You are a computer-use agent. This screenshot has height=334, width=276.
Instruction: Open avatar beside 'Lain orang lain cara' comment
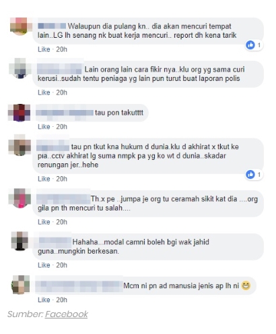(x=20, y=68)
